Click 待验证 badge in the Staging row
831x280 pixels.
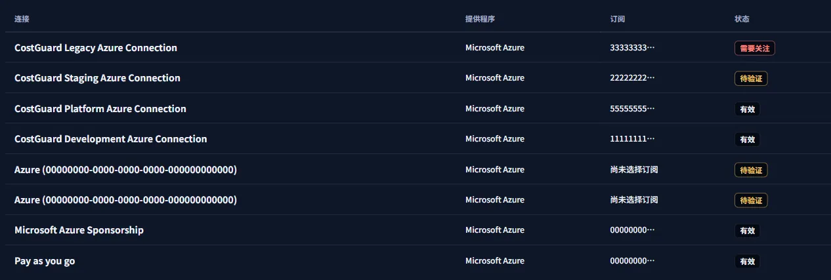pyautogui.click(x=751, y=79)
